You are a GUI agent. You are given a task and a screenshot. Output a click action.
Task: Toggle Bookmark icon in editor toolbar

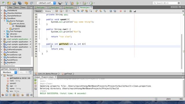coord(105,11)
